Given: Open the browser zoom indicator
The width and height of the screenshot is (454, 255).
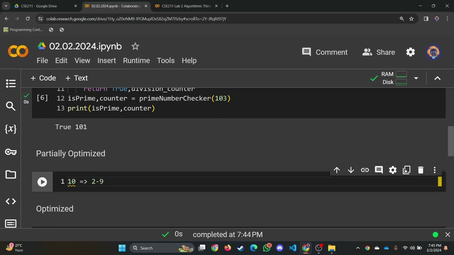Looking at the screenshot, I should tap(402, 19).
